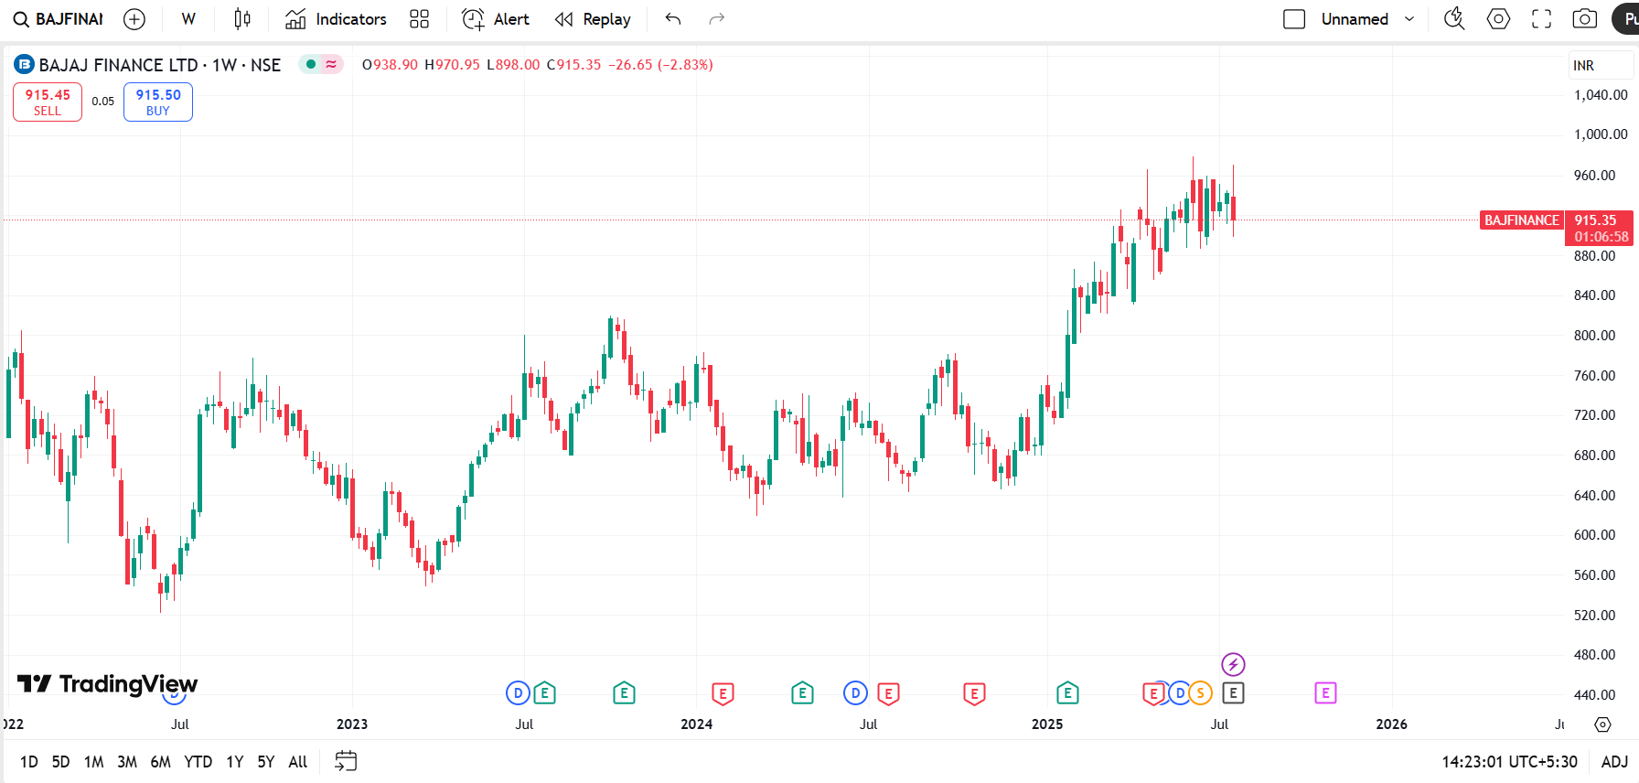Open the Go to date calendar icon
The image size is (1639, 783).
(346, 761)
